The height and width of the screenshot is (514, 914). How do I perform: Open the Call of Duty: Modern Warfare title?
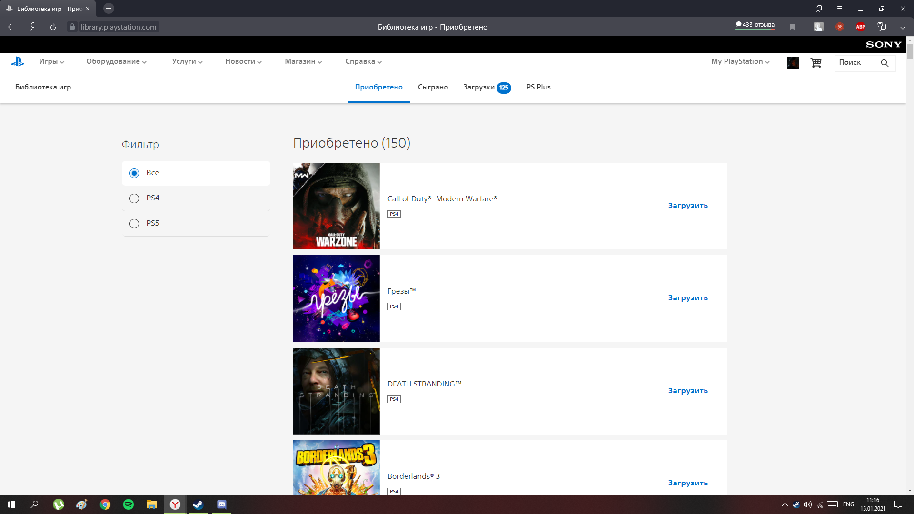click(442, 199)
